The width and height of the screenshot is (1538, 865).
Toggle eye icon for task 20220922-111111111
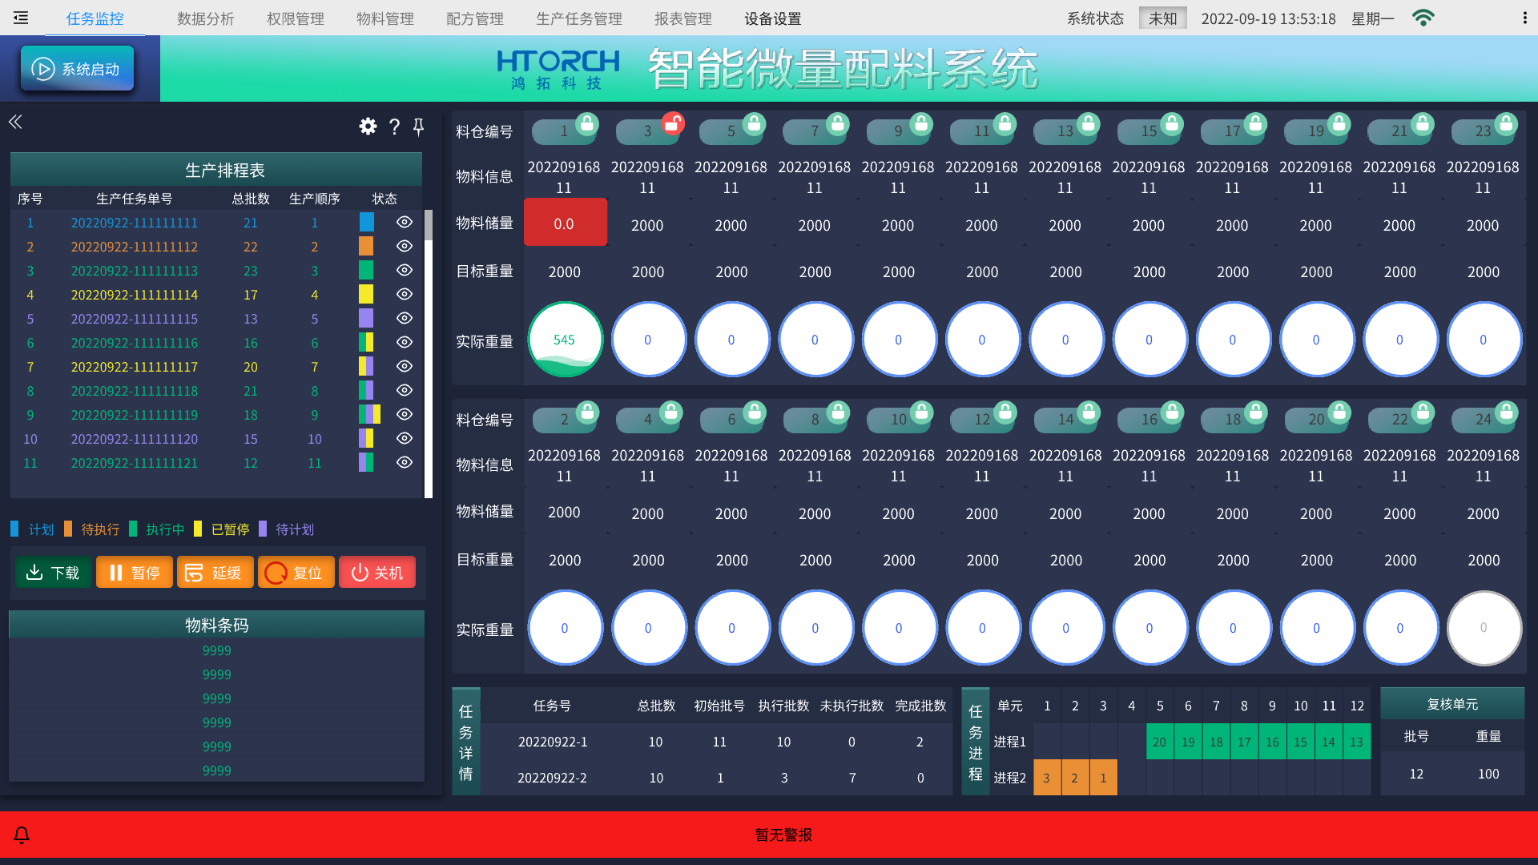click(x=405, y=222)
